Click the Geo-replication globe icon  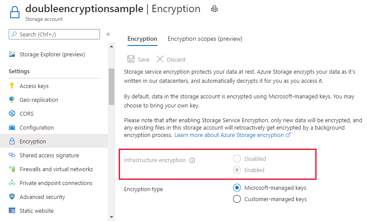[x=12, y=100]
